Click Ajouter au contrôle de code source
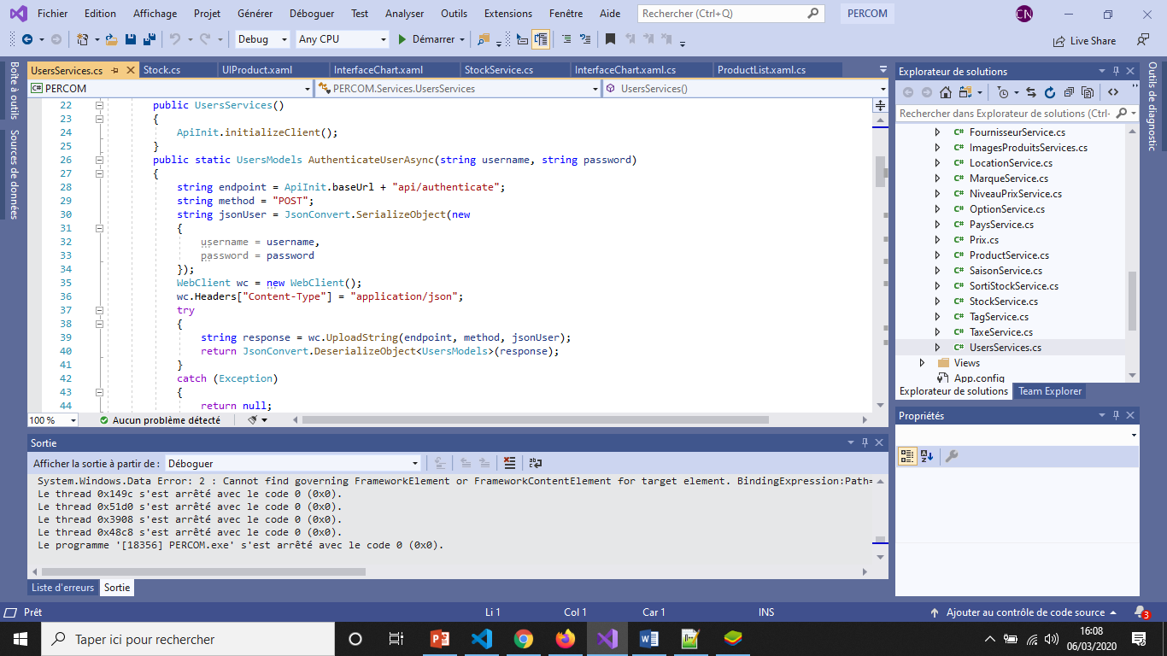Image resolution: width=1167 pixels, height=656 pixels. (x=1023, y=612)
